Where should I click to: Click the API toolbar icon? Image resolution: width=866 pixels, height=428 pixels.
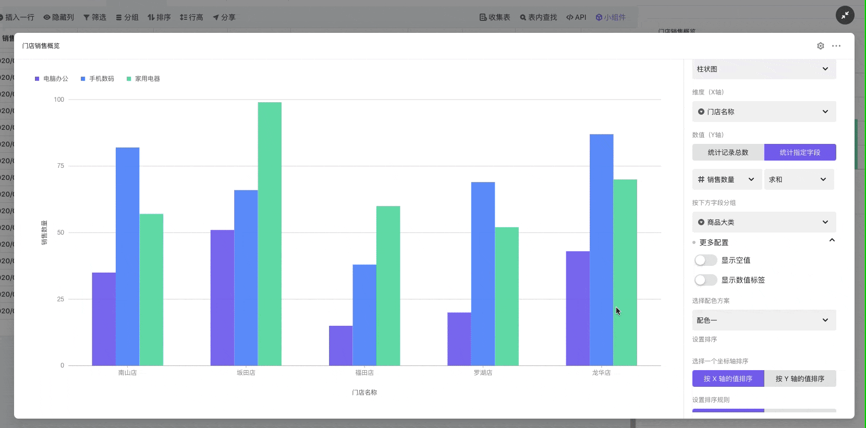click(570, 17)
